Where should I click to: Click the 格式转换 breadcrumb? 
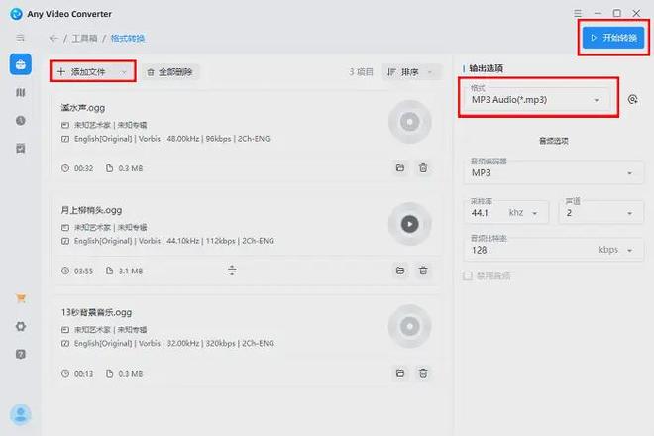pyautogui.click(x=128, y=39)
